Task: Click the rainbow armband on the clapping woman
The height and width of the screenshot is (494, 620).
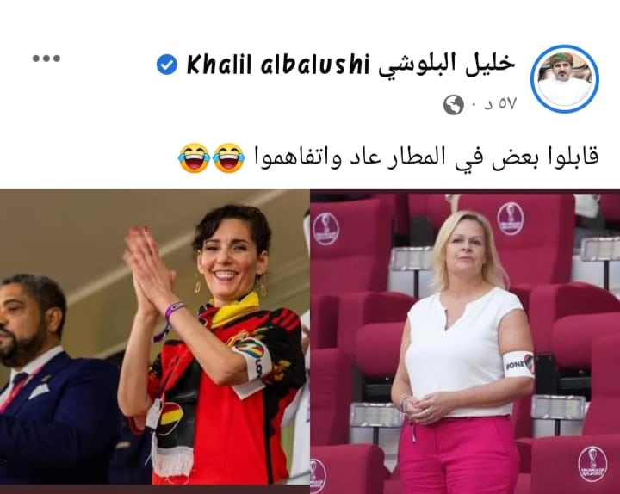Action: pyautogui.click(x=253, y=361)
